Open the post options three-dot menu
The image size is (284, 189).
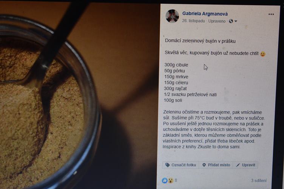[x=271, y=14]
